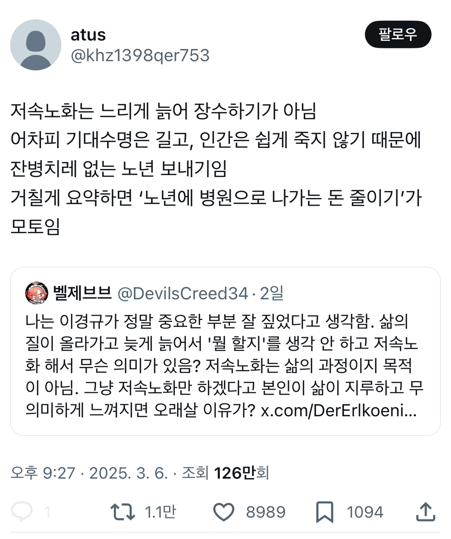Like the tweet with heart icon
This screenshot has height=539, width=451.
pyautogui.click(x=224, y=512)
